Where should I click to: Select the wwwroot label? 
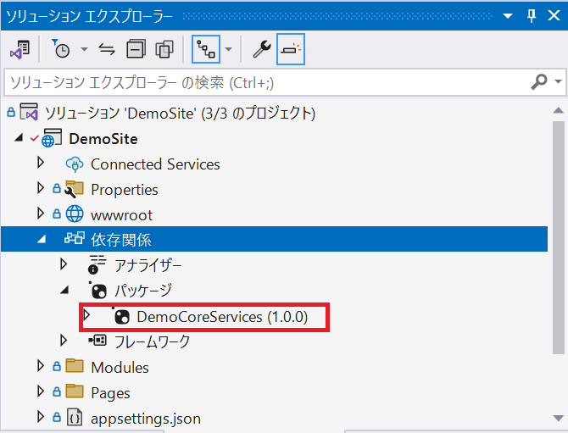click(121, 215)
